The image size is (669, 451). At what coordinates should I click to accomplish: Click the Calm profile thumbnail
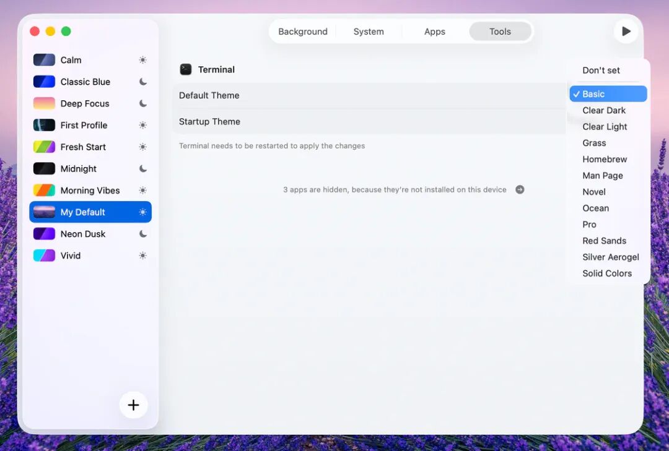tap(44, 60)
